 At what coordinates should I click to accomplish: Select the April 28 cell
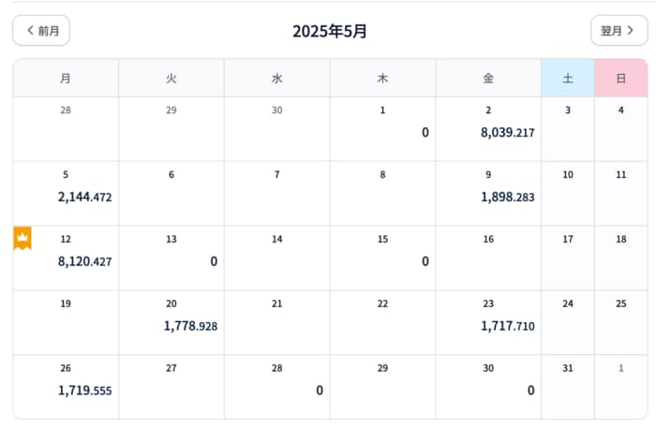tap(66, 129)
